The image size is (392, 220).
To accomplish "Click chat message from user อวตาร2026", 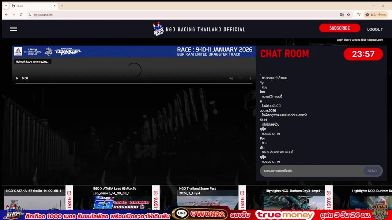I will pos(284,115).
